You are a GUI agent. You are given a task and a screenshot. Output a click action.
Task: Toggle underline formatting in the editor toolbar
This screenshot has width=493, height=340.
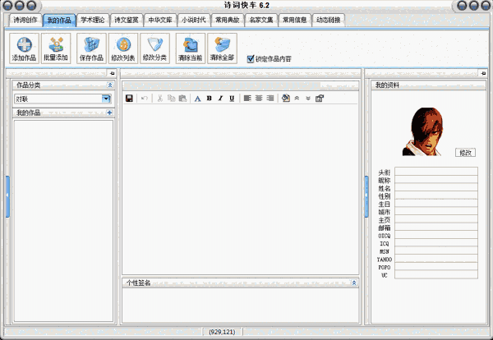[x=232, y=99]
